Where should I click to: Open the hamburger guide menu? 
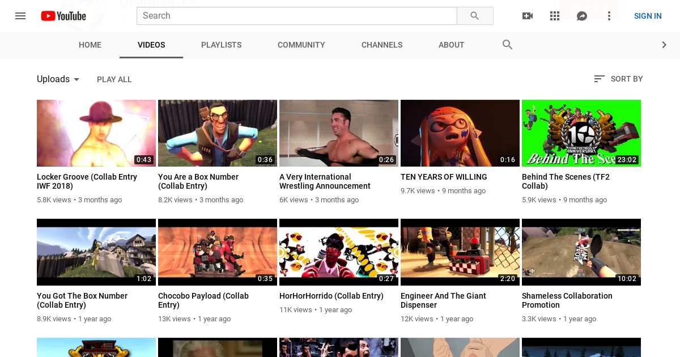(20, 16)
